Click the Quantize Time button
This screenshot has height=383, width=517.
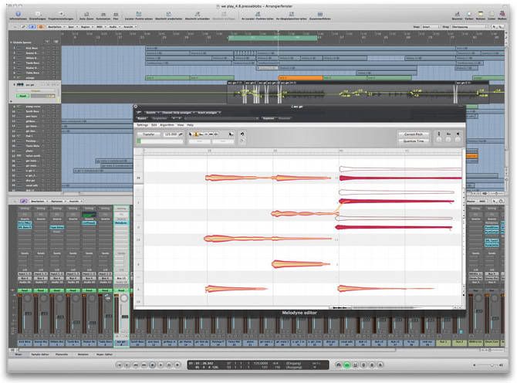[414, 141]
